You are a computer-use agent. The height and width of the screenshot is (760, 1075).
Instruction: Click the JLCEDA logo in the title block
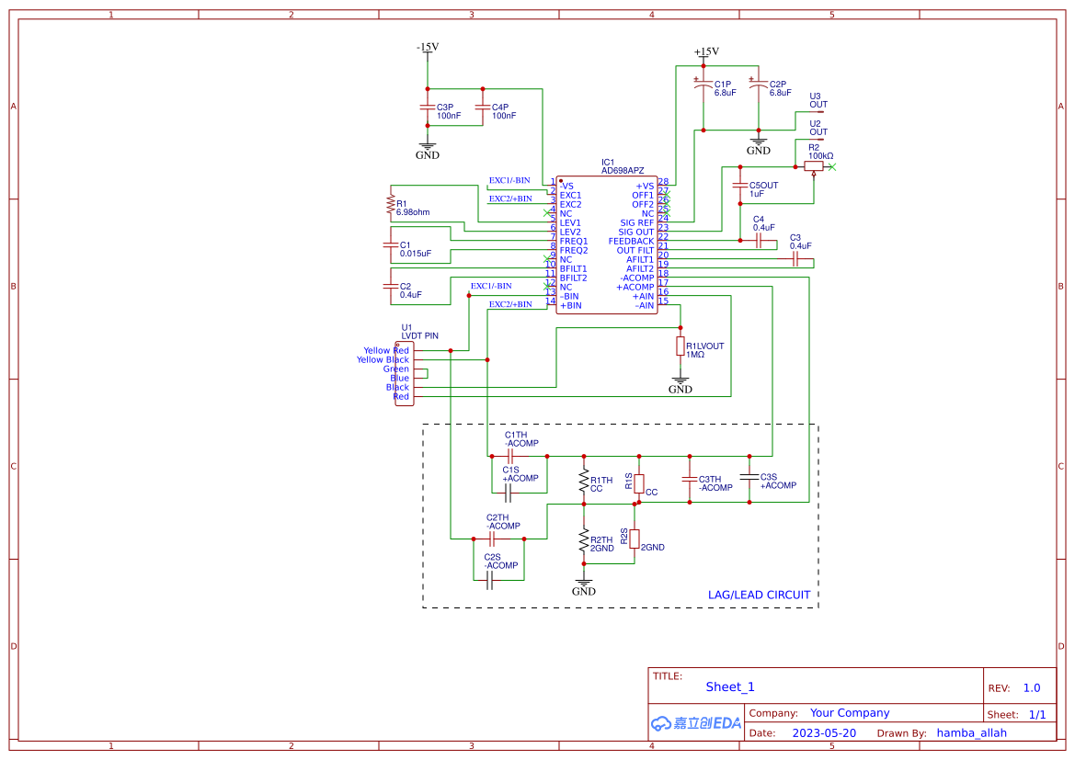tap(694, 723)
